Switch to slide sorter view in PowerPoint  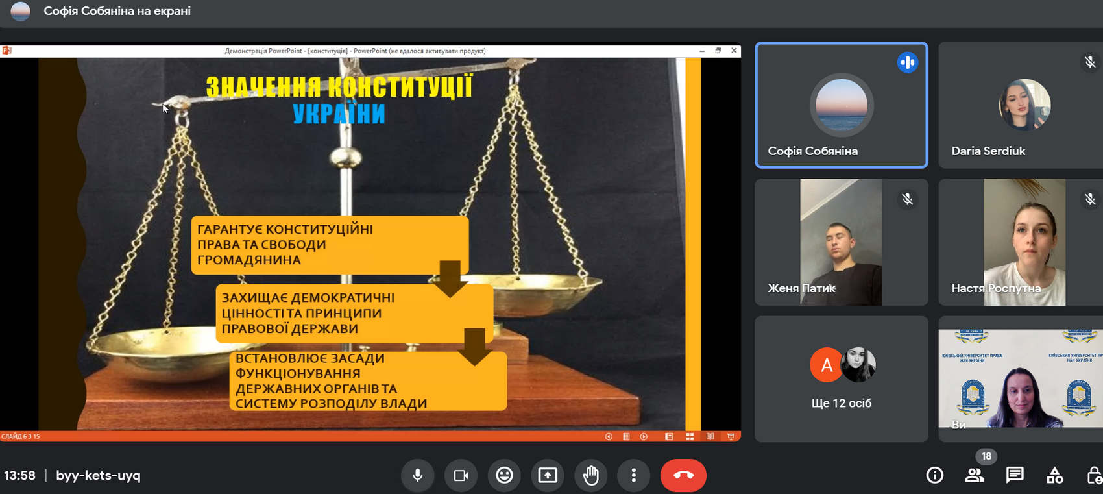tap(690, 436)
